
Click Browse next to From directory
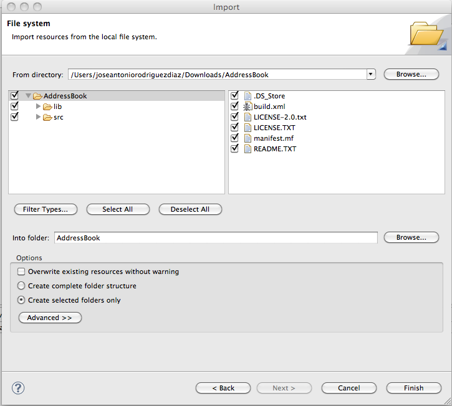tap(411, 74)
